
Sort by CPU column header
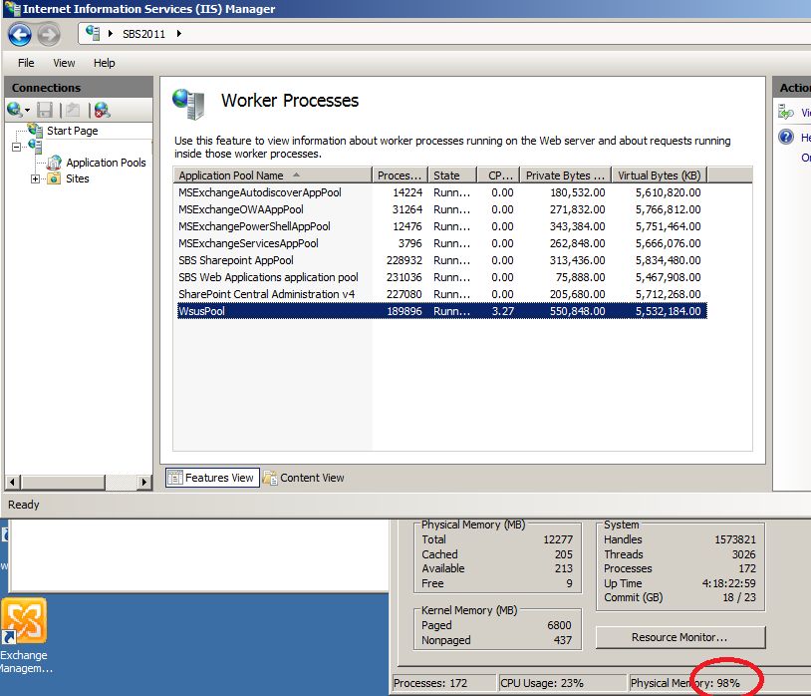click(498, 175)
